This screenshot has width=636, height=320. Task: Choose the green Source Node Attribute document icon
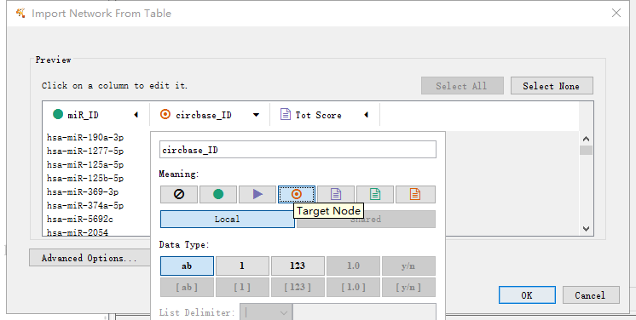pyautogui.click(x=375, y=194)
